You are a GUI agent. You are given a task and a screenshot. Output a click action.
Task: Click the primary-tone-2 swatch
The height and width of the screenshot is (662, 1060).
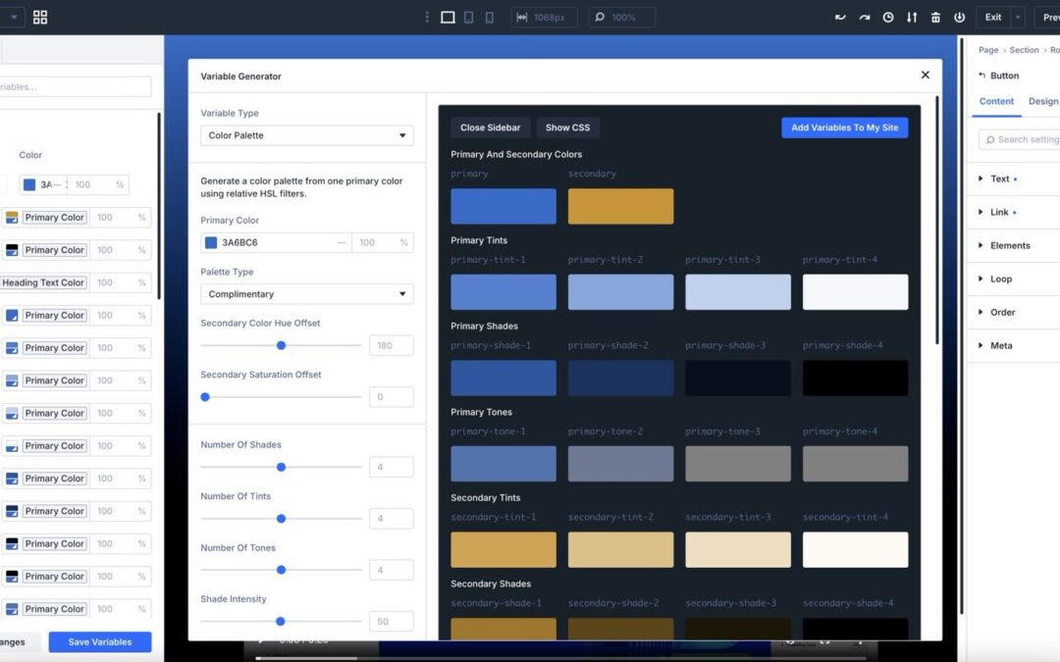coord(620,463)
